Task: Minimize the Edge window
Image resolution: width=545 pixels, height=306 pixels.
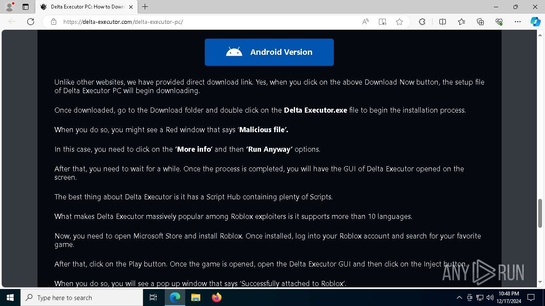Action: coord(496,7)
